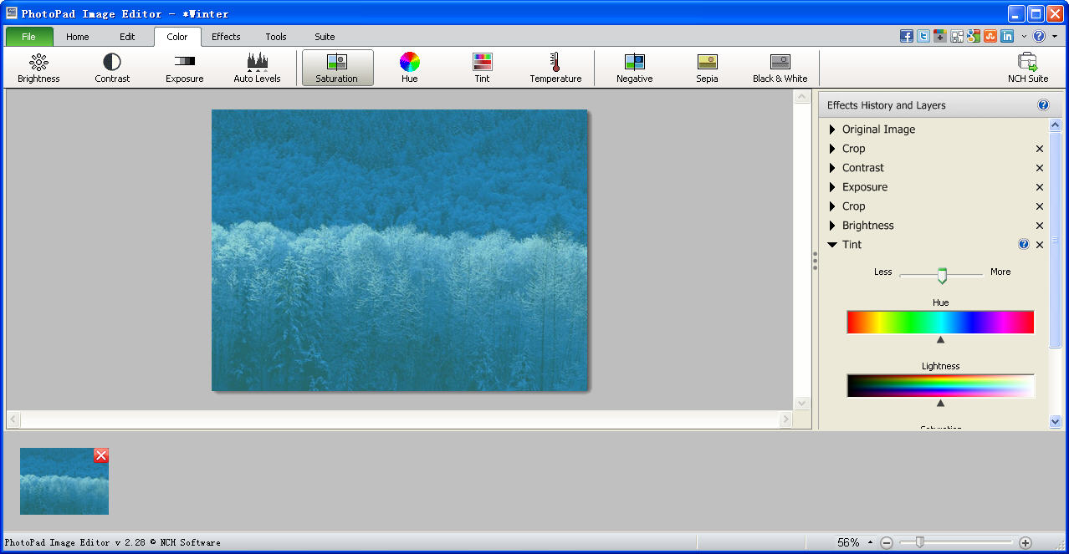The image size is (1069, 554).
Task: Open the social sharing overflow chevron
Action: tap(1024, 37)
